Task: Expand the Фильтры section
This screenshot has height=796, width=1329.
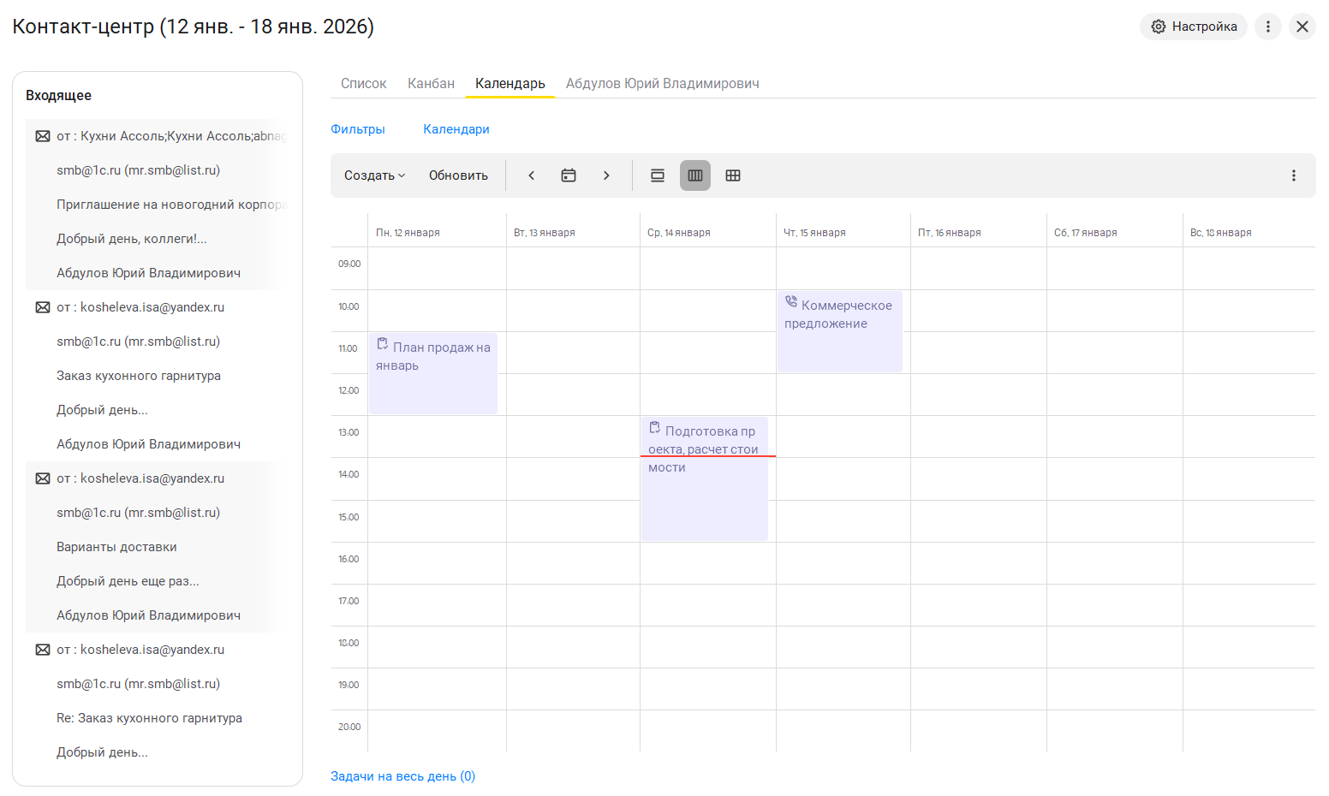Action: point(358,129)
